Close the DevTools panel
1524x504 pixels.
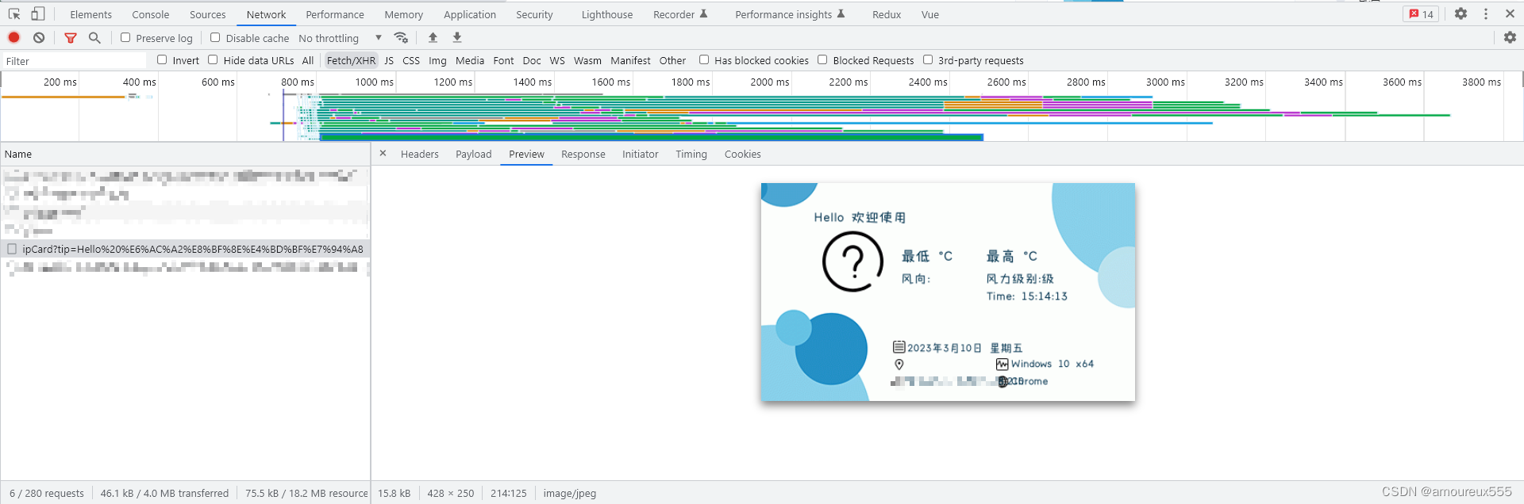[1510, 14]
